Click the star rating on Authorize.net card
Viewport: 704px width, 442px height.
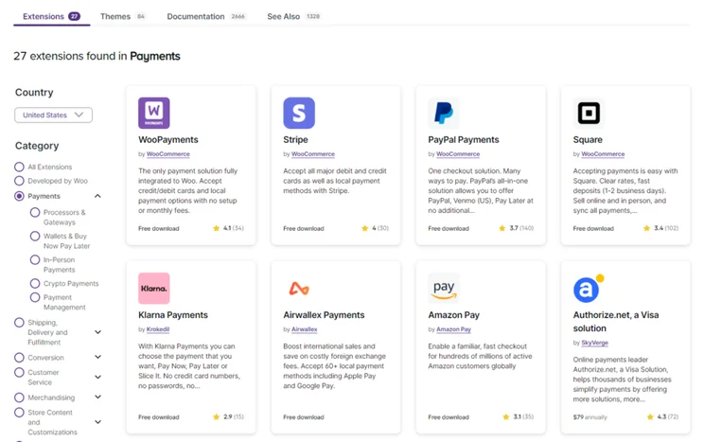pos(662,416)
